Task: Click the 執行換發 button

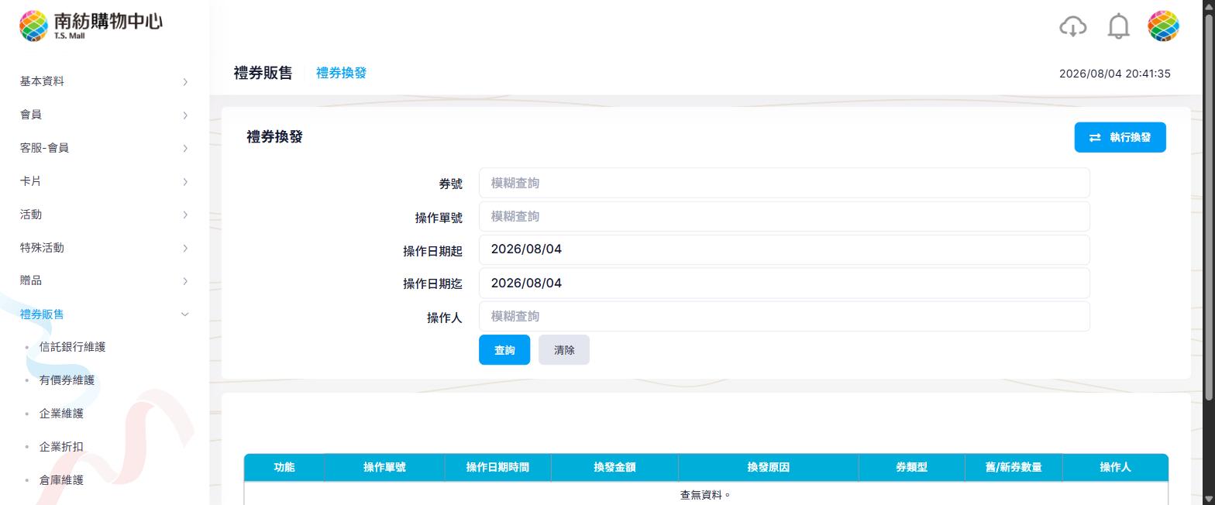Action: 1120,137
